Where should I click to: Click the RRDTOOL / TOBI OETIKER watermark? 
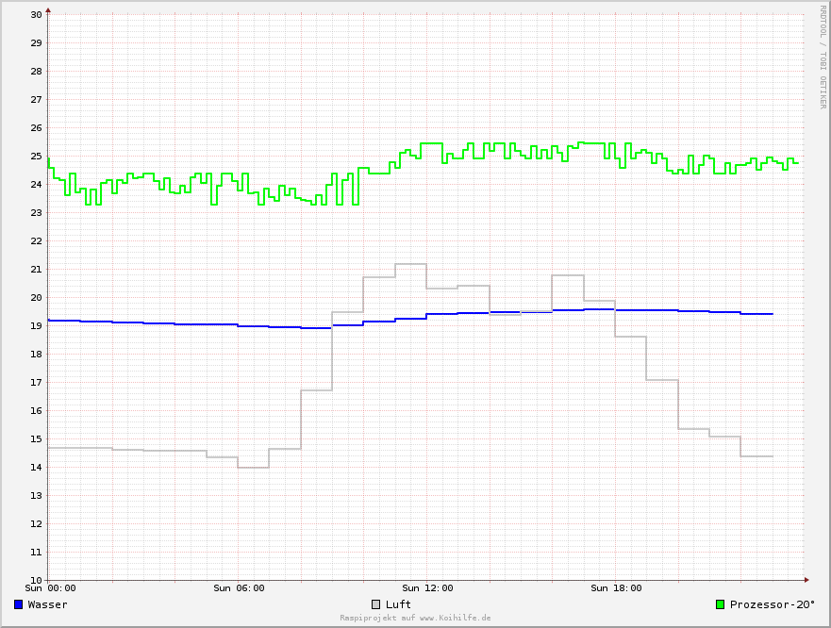822,57
